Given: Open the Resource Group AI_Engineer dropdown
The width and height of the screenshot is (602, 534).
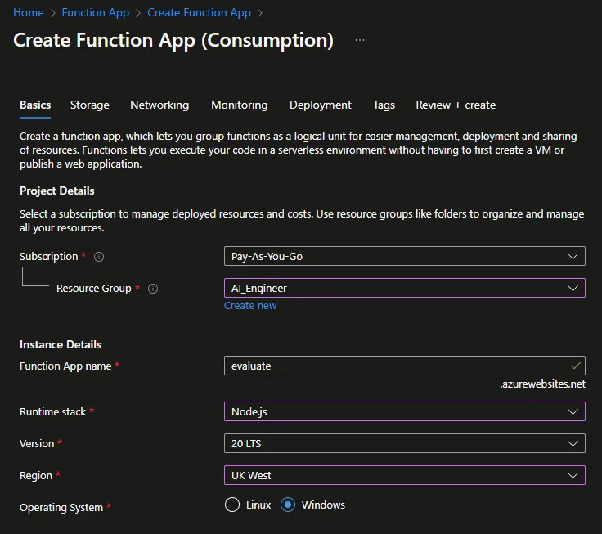Looking at the screenshot, I should (x=404, y=288).
